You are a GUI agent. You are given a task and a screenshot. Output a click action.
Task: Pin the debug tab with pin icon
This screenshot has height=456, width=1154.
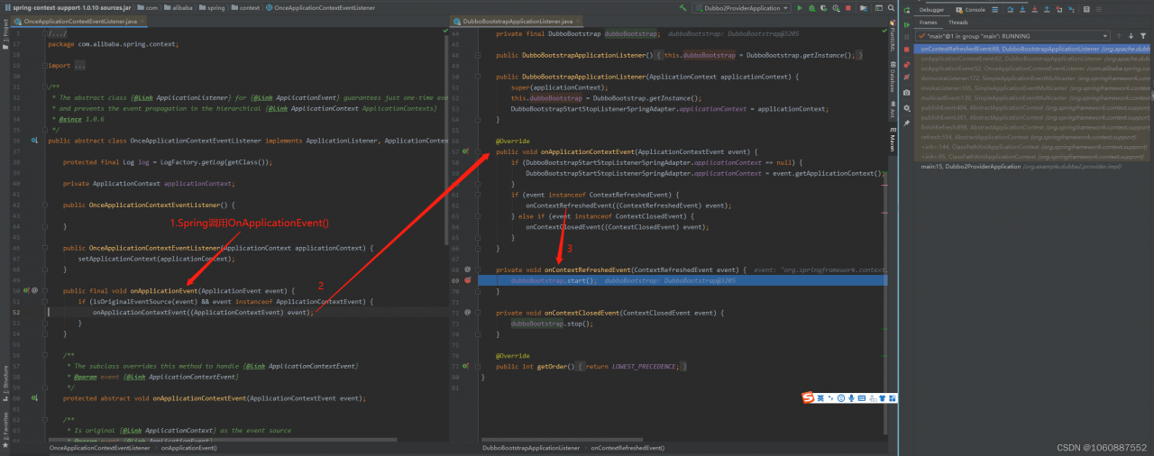pyautogui.click(x=907, y=123)
